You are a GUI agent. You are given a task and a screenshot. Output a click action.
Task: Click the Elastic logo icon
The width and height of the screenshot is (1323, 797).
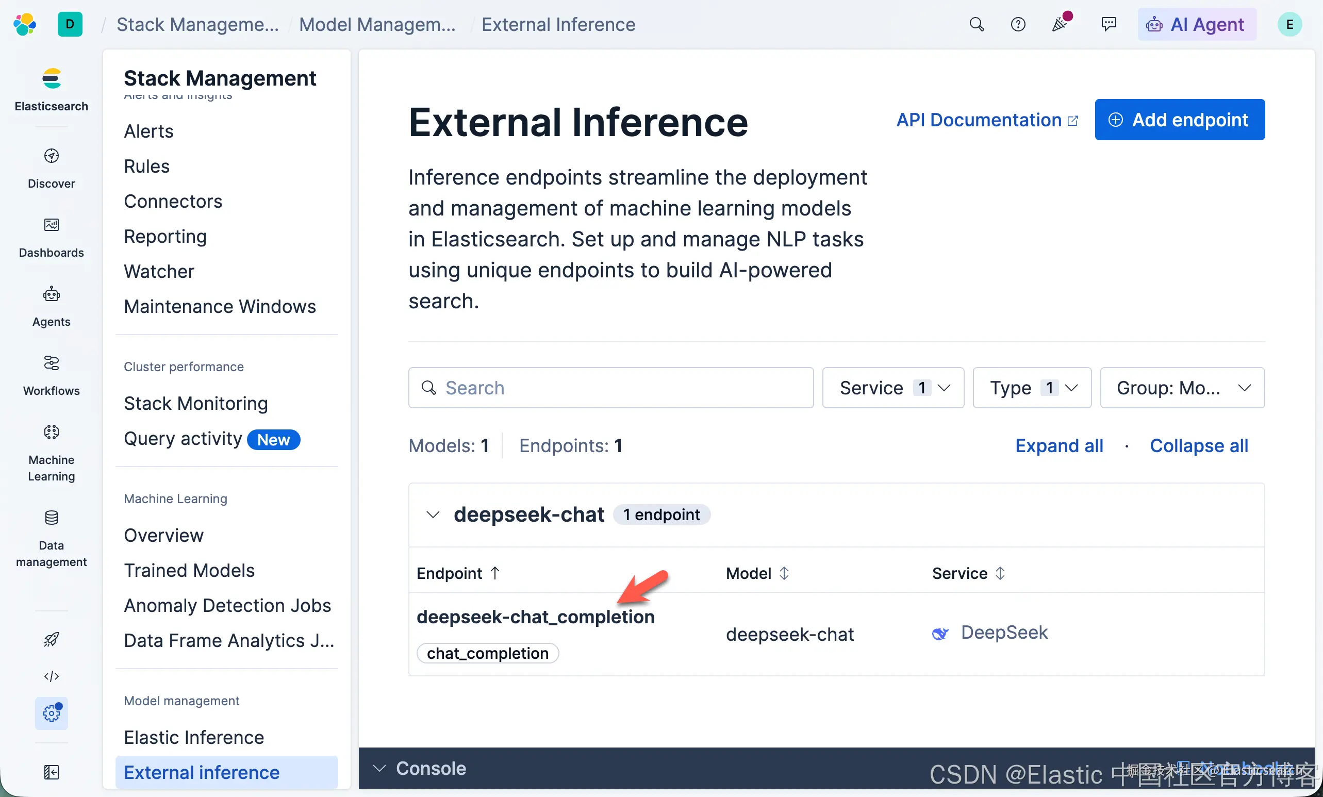click(25, 25)
